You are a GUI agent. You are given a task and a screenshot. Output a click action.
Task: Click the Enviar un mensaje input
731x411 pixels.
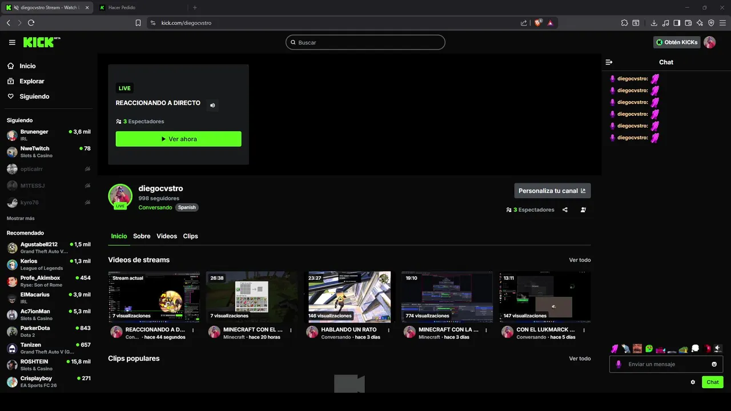point(665,364)
